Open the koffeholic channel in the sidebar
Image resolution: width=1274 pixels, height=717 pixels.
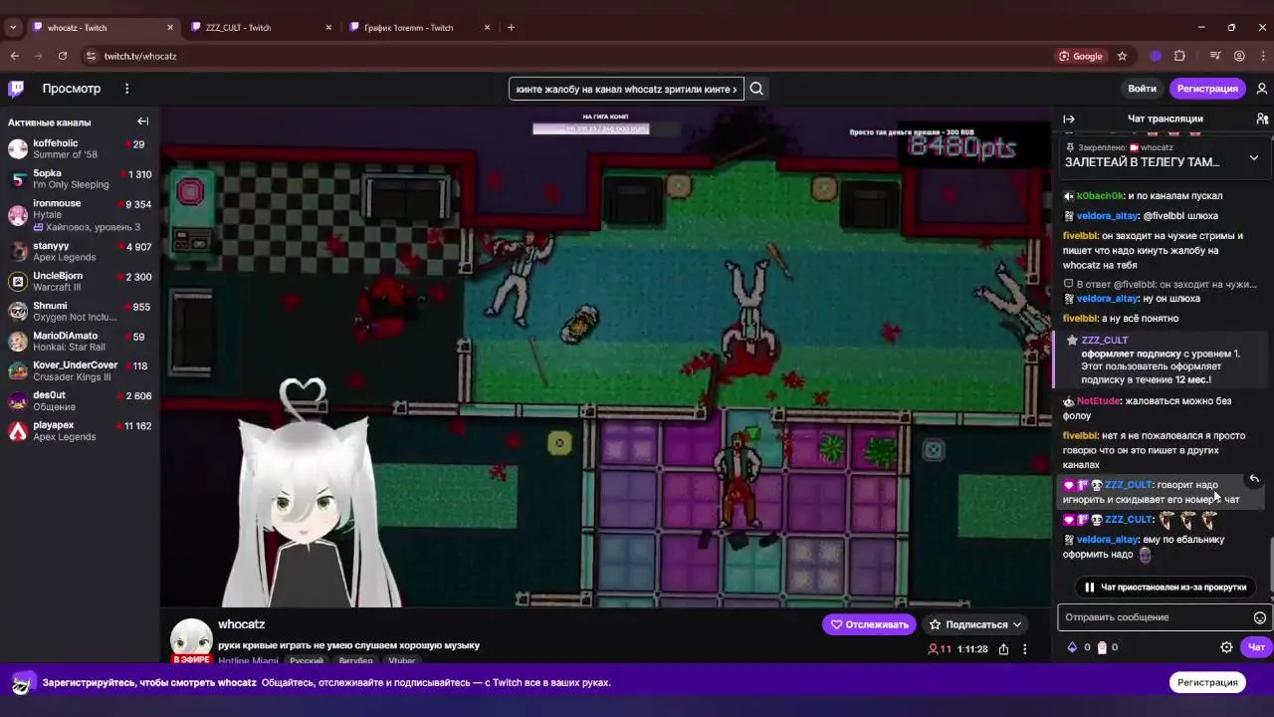80,148
